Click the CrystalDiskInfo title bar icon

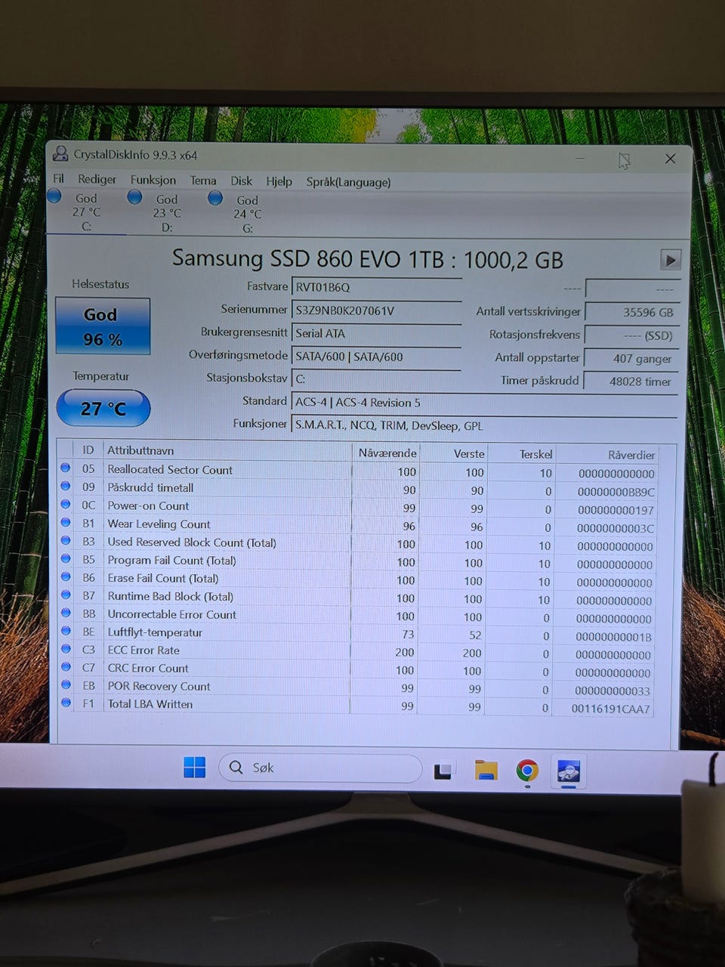click(60, 154)
